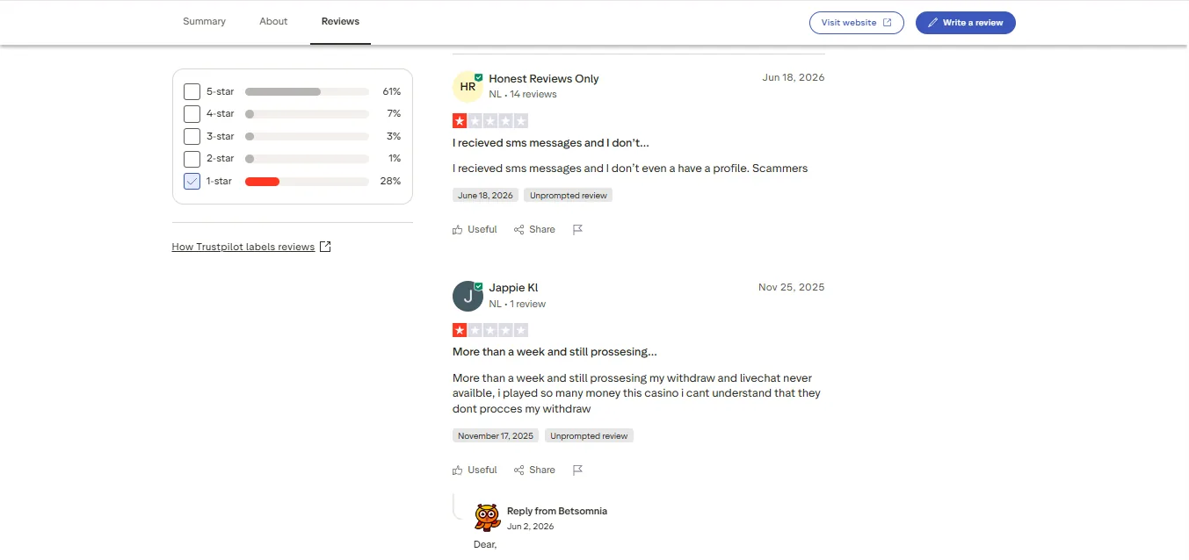Click 'NL • 1 review' reviewer details

click(518, 304)
